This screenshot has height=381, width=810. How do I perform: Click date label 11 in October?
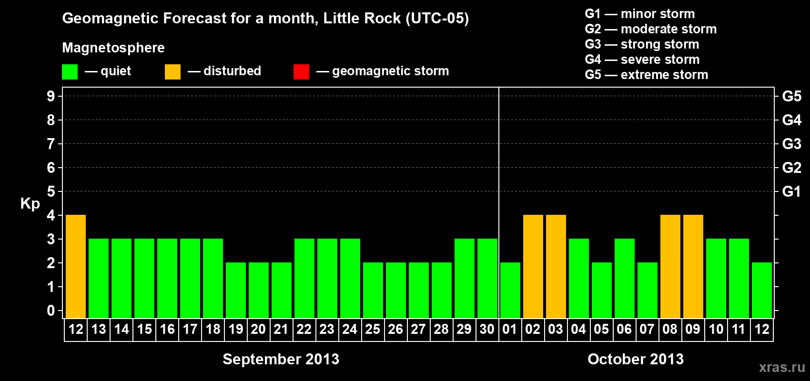point(739,329)
